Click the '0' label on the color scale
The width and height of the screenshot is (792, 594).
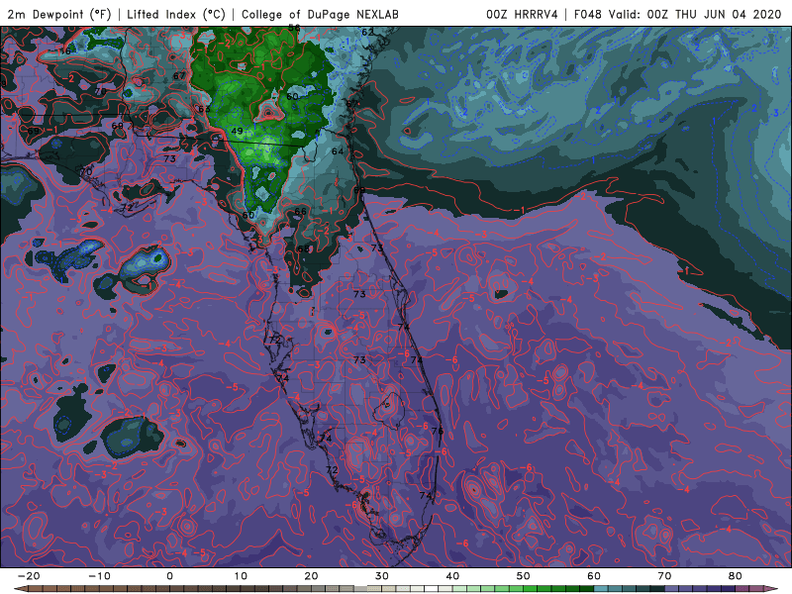click(x=169, y=576)
